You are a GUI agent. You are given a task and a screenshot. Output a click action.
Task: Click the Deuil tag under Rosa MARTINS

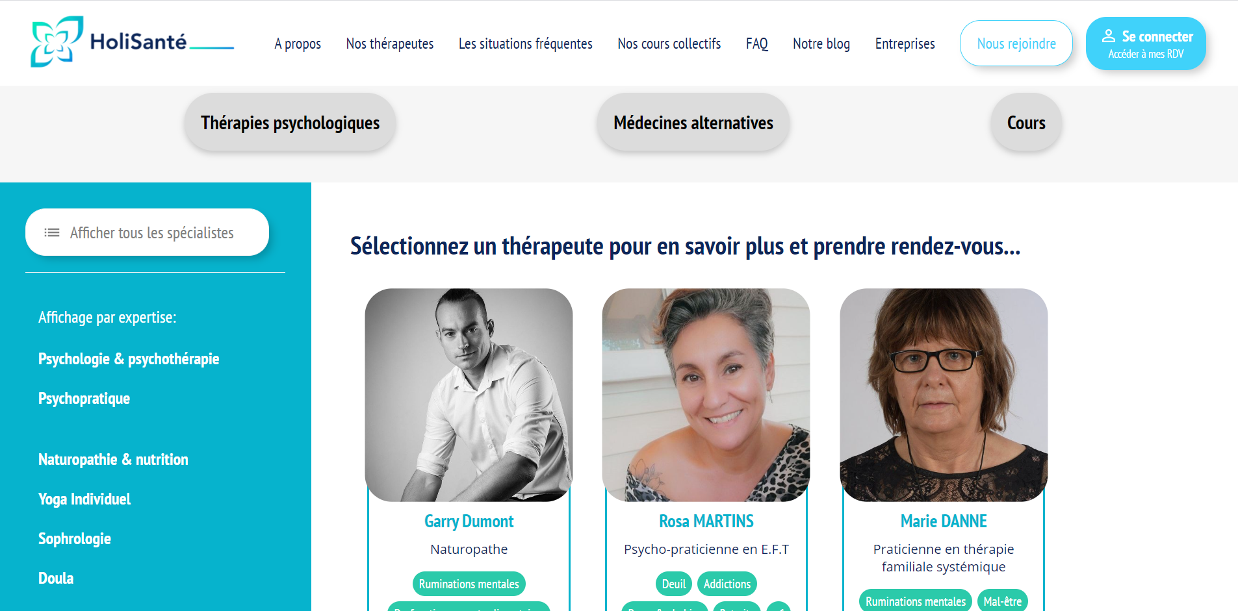click(x=674, y=584)
